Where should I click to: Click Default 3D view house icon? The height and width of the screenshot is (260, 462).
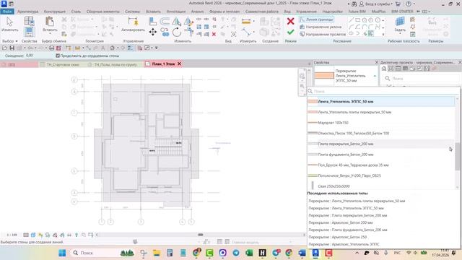[x=112, y=48]
